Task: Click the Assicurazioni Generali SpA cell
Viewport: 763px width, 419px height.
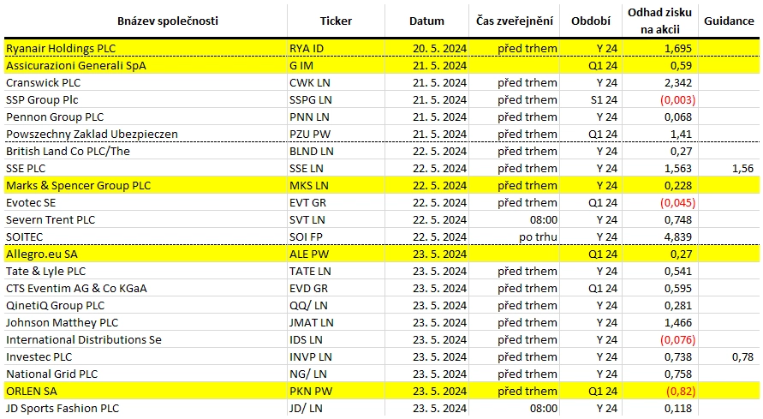Action: click(146, 65)
